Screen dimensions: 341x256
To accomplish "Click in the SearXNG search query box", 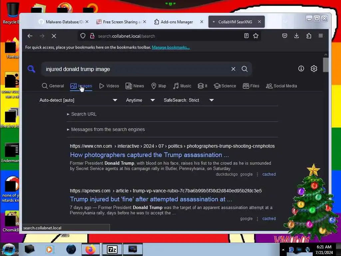I will tap(137, 69).
